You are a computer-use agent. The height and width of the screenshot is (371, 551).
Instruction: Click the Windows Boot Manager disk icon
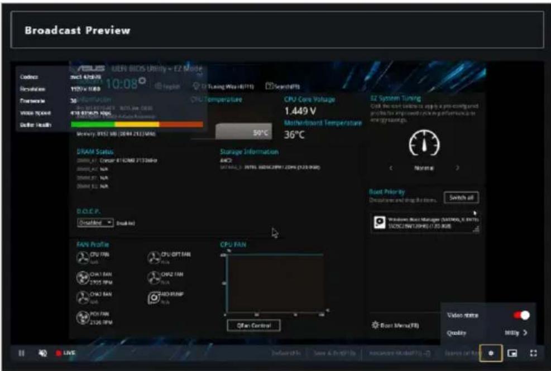tap(380, 223)
